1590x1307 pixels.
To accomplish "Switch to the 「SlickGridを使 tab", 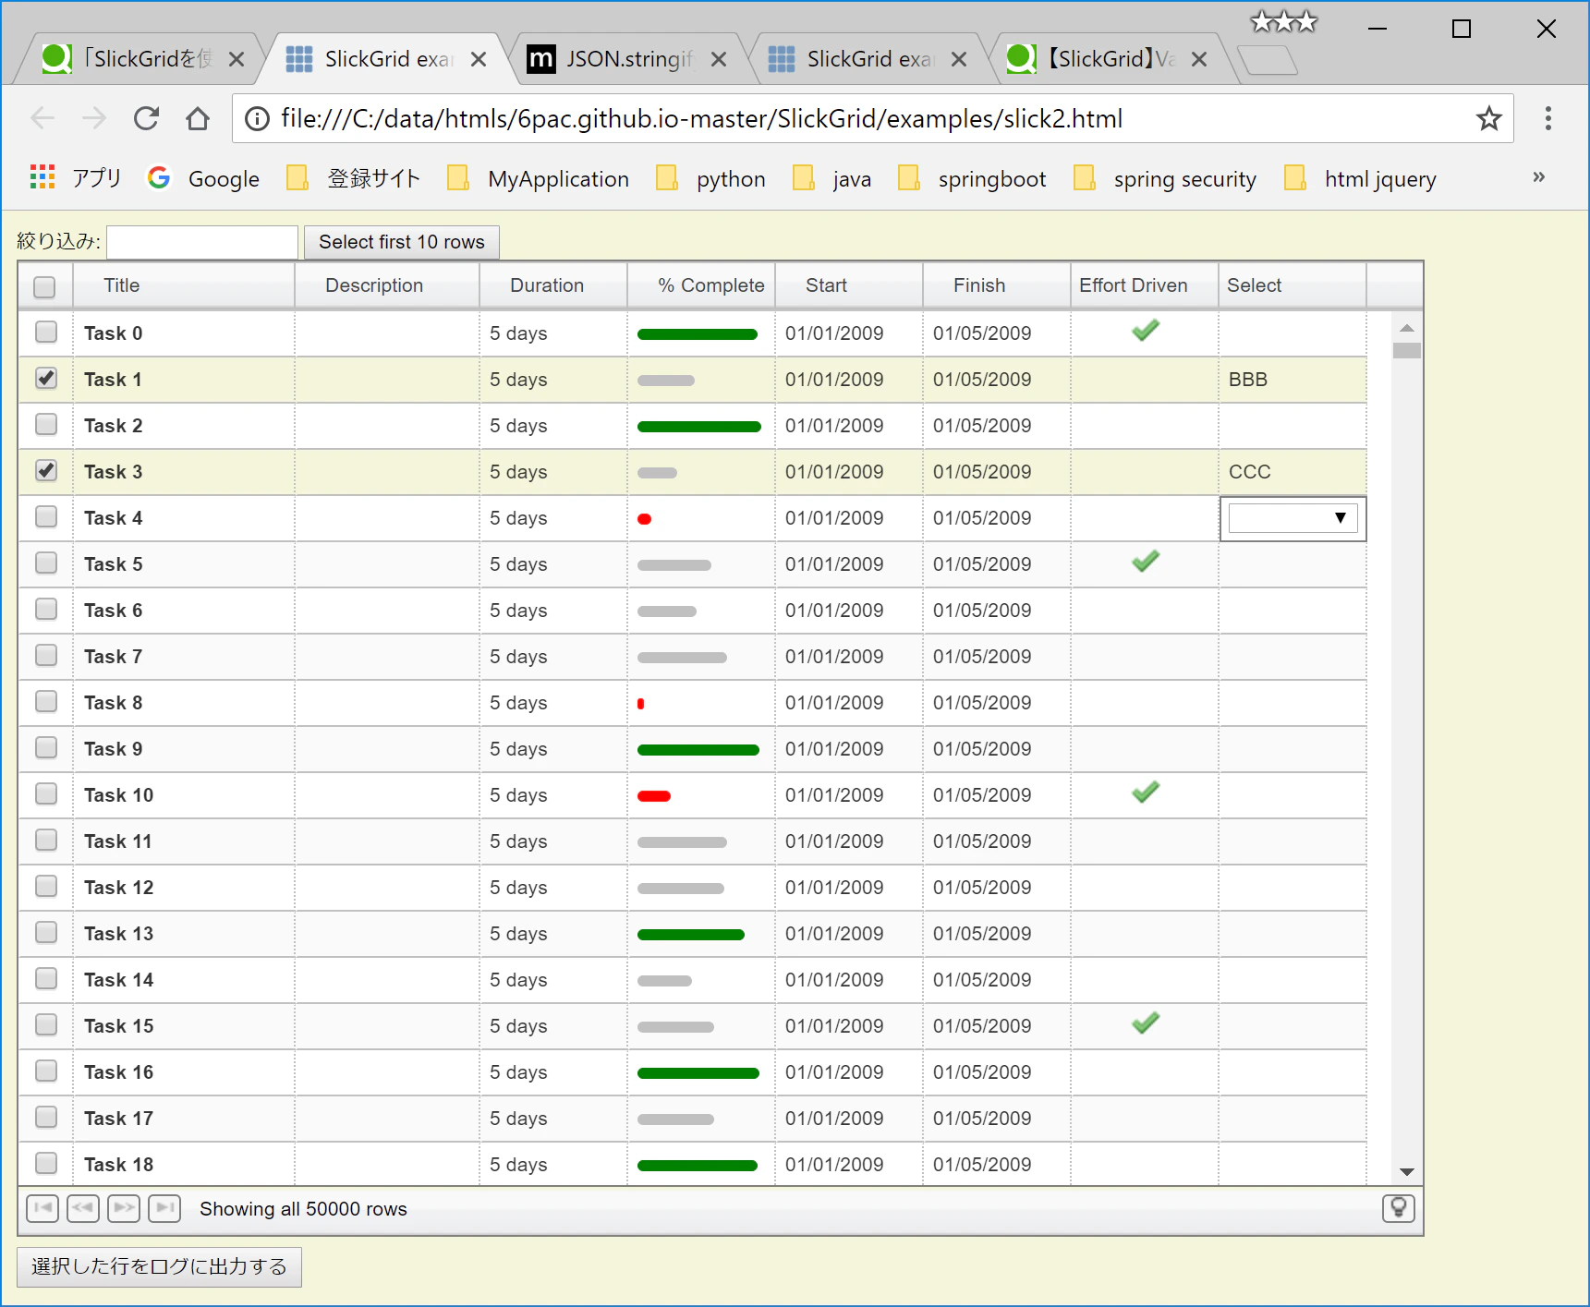I will pos(137,59).
